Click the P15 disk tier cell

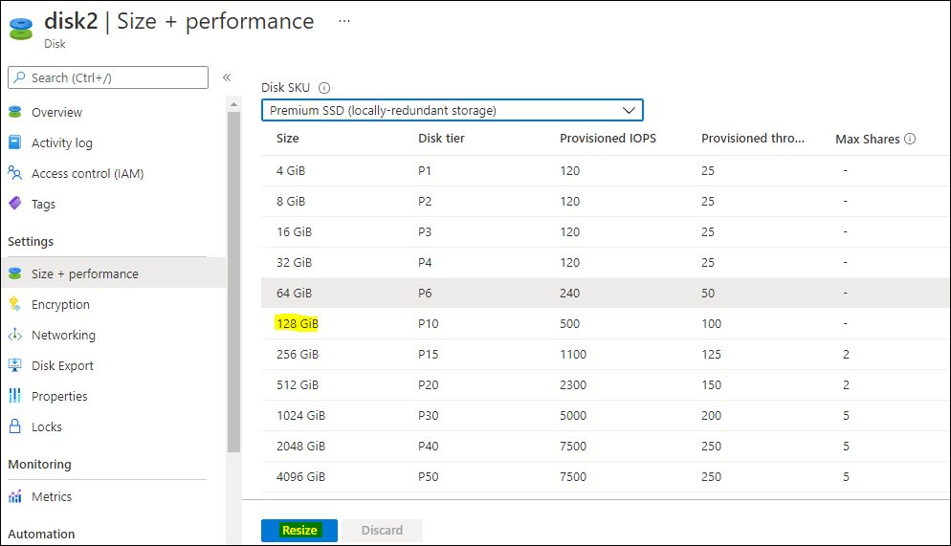[429, 355]
